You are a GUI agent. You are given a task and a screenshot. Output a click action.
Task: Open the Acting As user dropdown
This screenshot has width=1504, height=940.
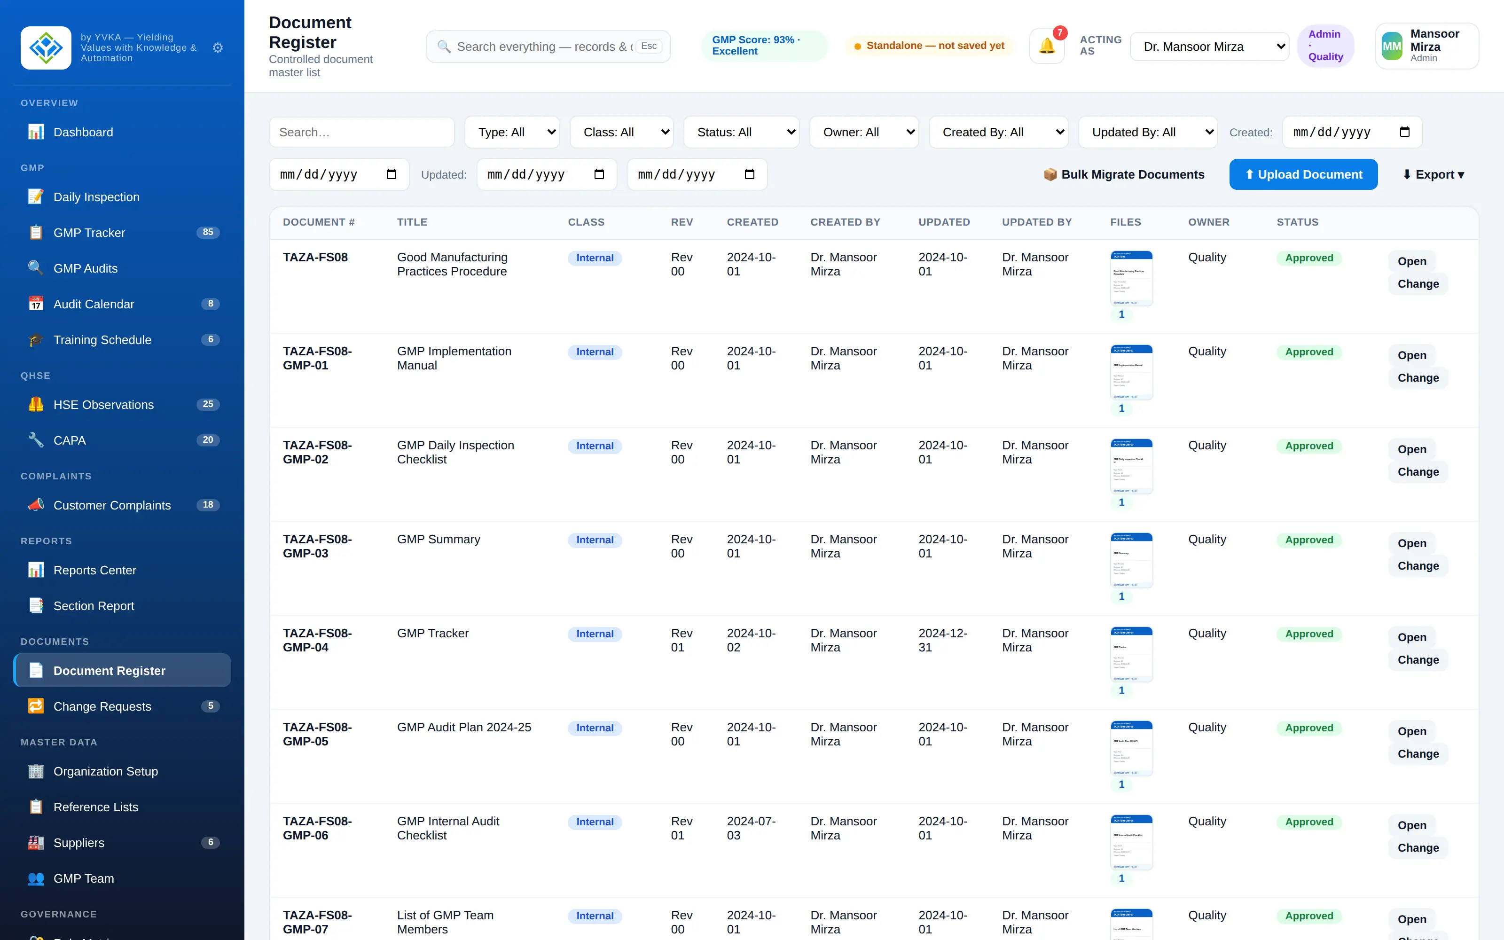1209,47
